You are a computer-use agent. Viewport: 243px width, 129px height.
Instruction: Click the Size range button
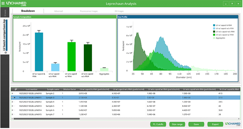177,124
